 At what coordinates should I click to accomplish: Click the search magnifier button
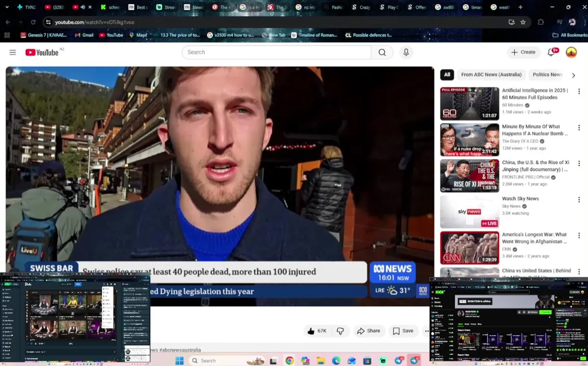pos(382,52)
